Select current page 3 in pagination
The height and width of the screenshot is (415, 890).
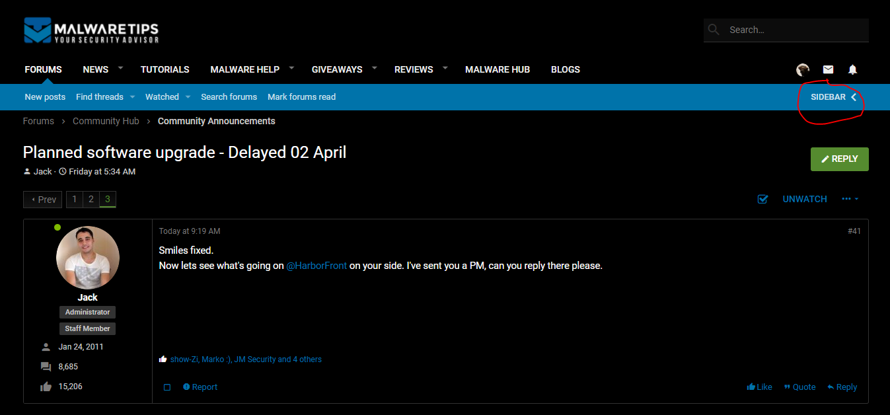pos(108,200)
